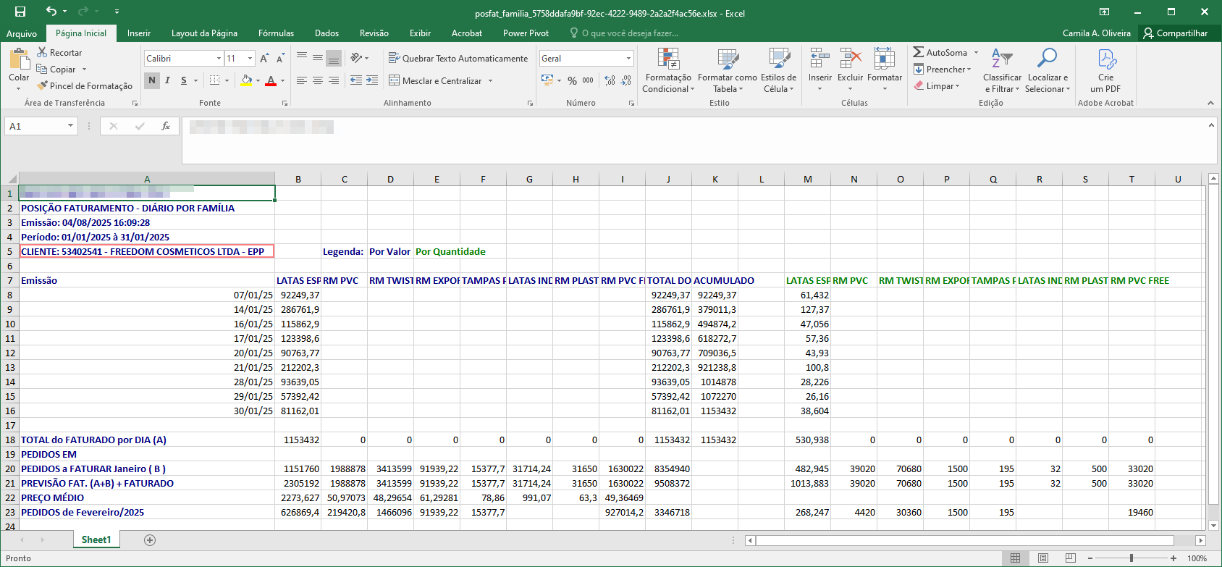This screenshot has width=1222, height=567.
Task: Apply percent style format
Action: [572, 80]
